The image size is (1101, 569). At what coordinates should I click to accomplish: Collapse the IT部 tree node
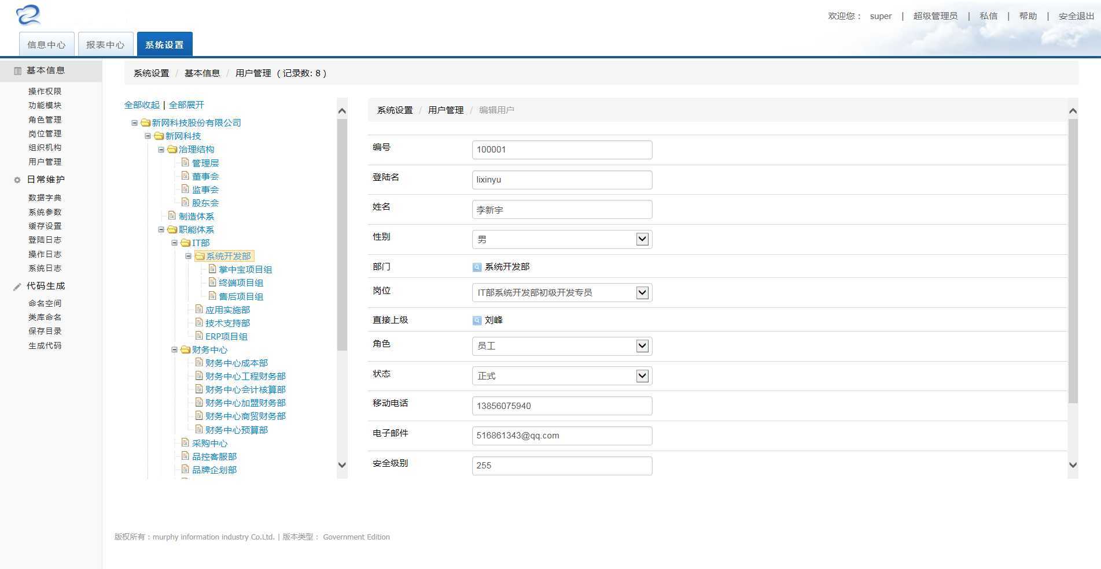[x=175, y=243]
